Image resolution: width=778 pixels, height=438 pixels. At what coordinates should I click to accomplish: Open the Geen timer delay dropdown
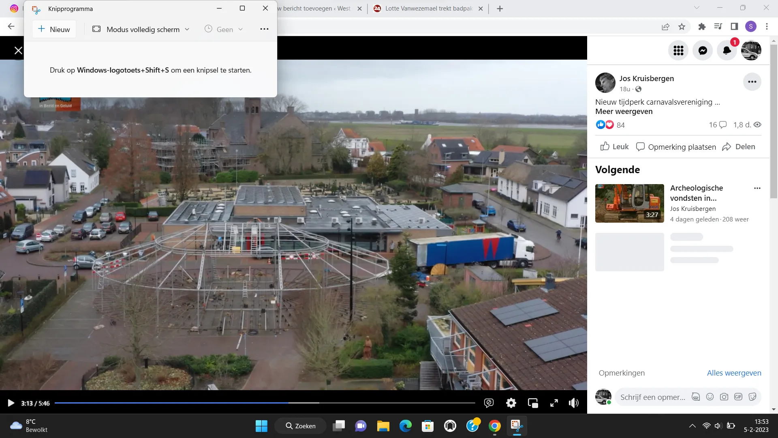pos(241,29)
